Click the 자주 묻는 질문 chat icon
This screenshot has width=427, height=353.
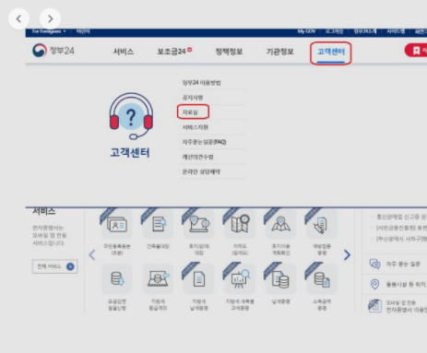coord(374,264)
